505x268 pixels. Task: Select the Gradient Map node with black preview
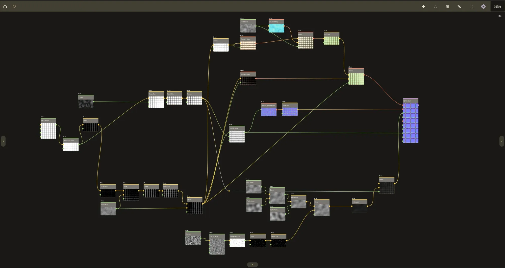pyautogui.click(x=248, y=78)
